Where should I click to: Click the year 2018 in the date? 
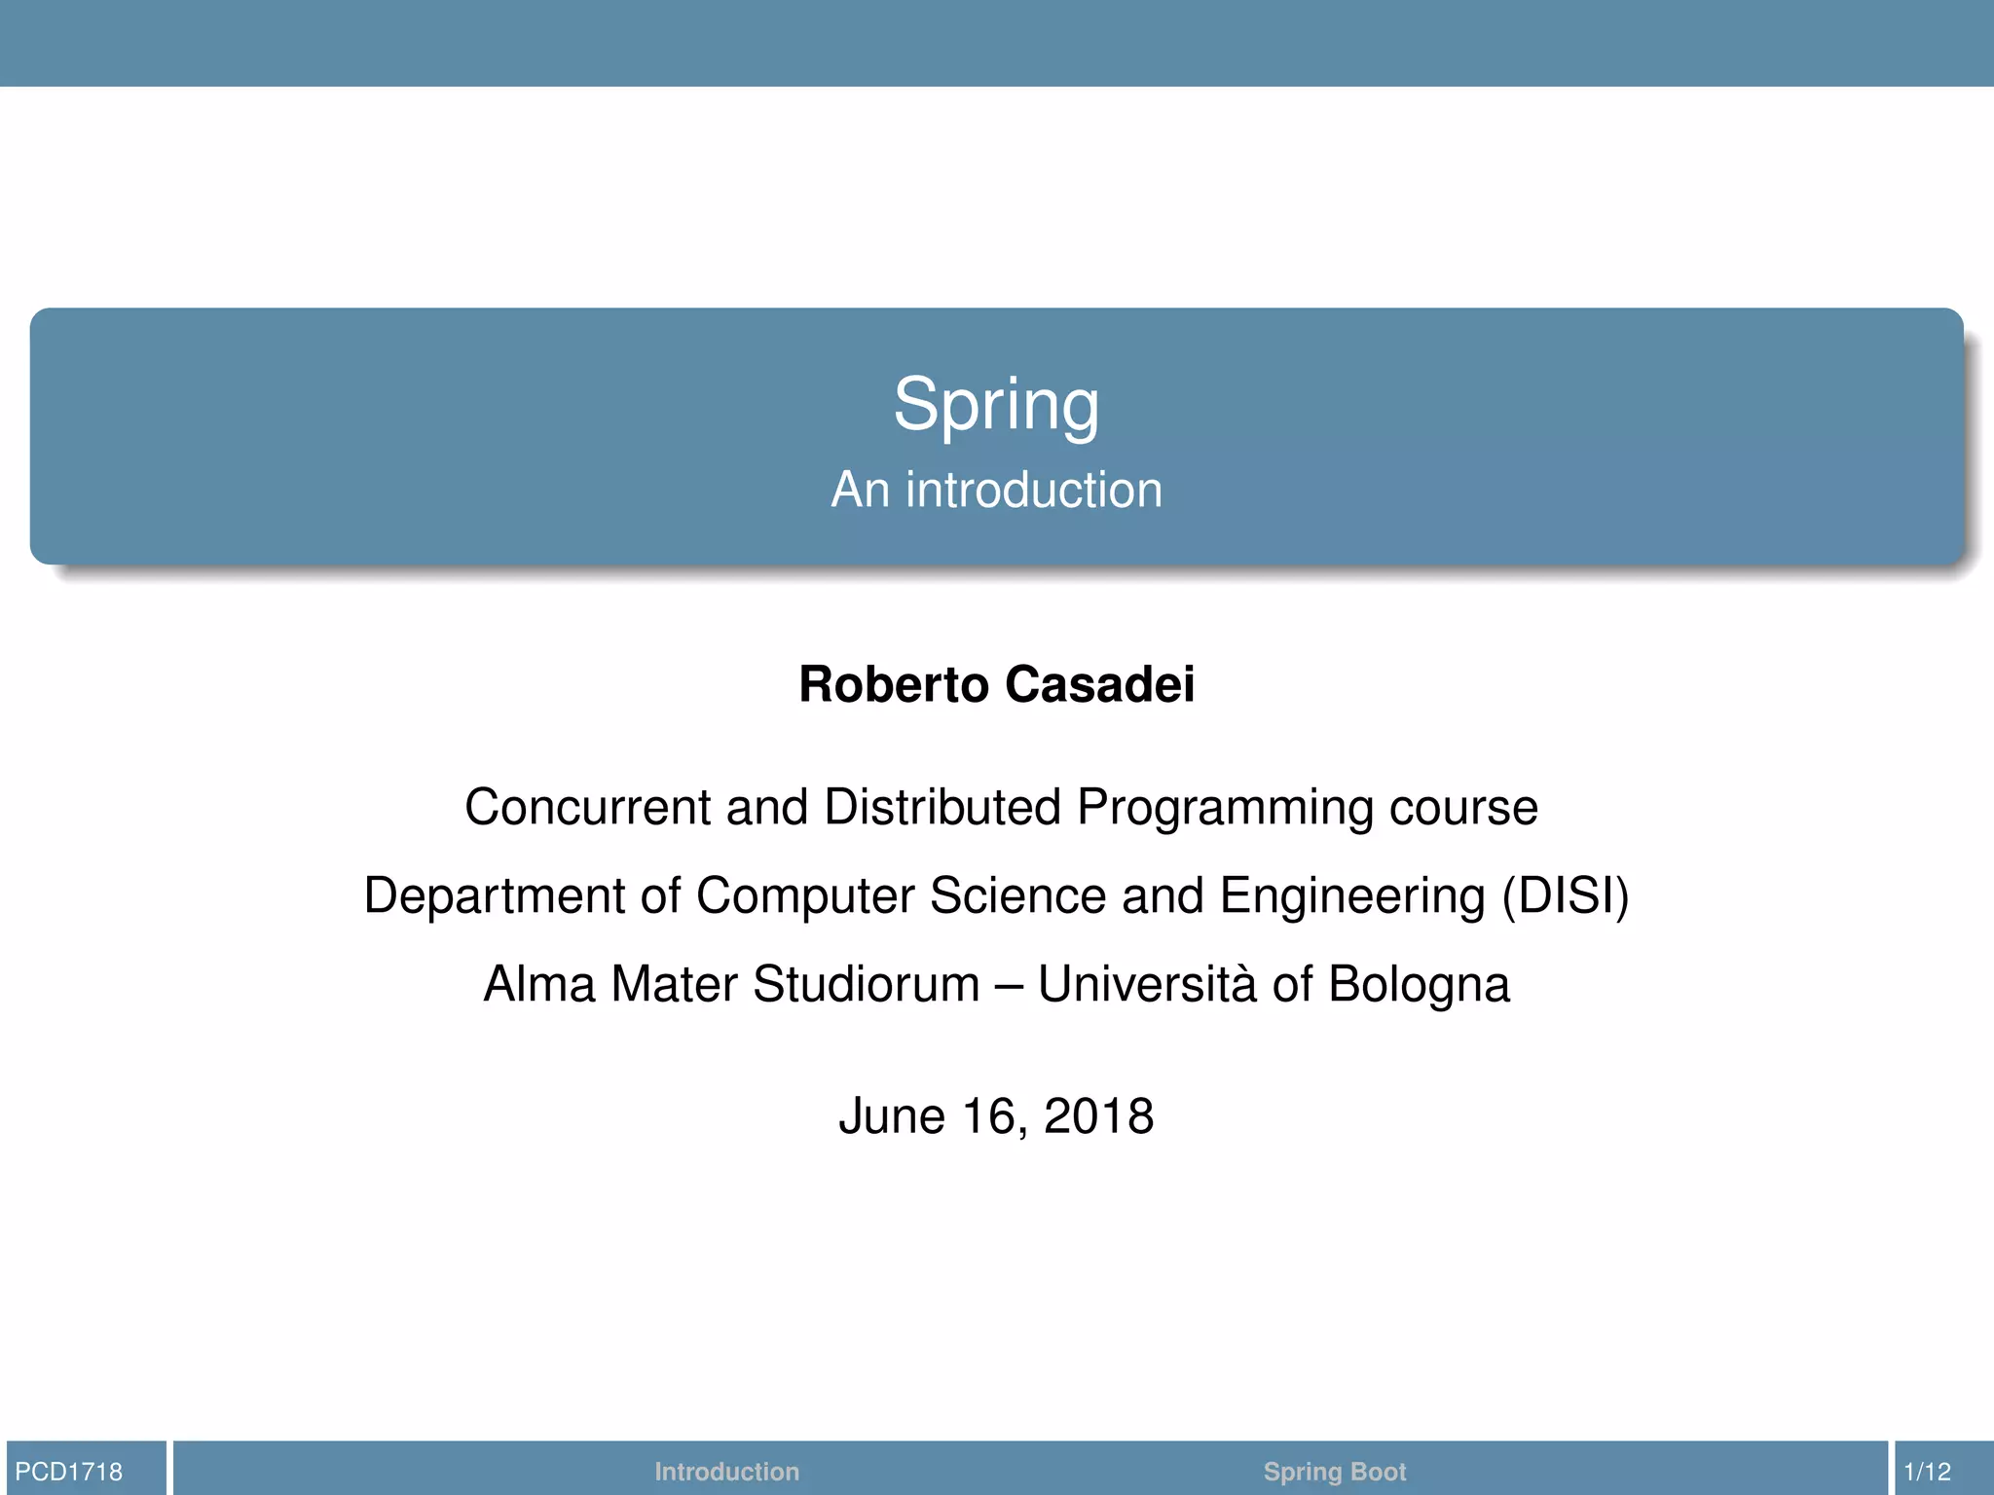coord(1099,1115)
